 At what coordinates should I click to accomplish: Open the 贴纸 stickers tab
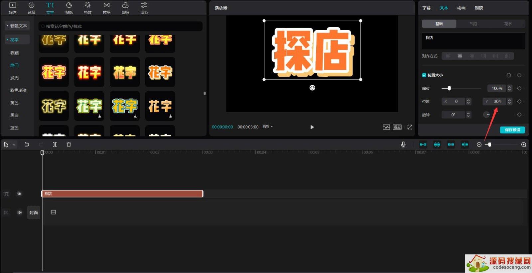tap(69, 8)
